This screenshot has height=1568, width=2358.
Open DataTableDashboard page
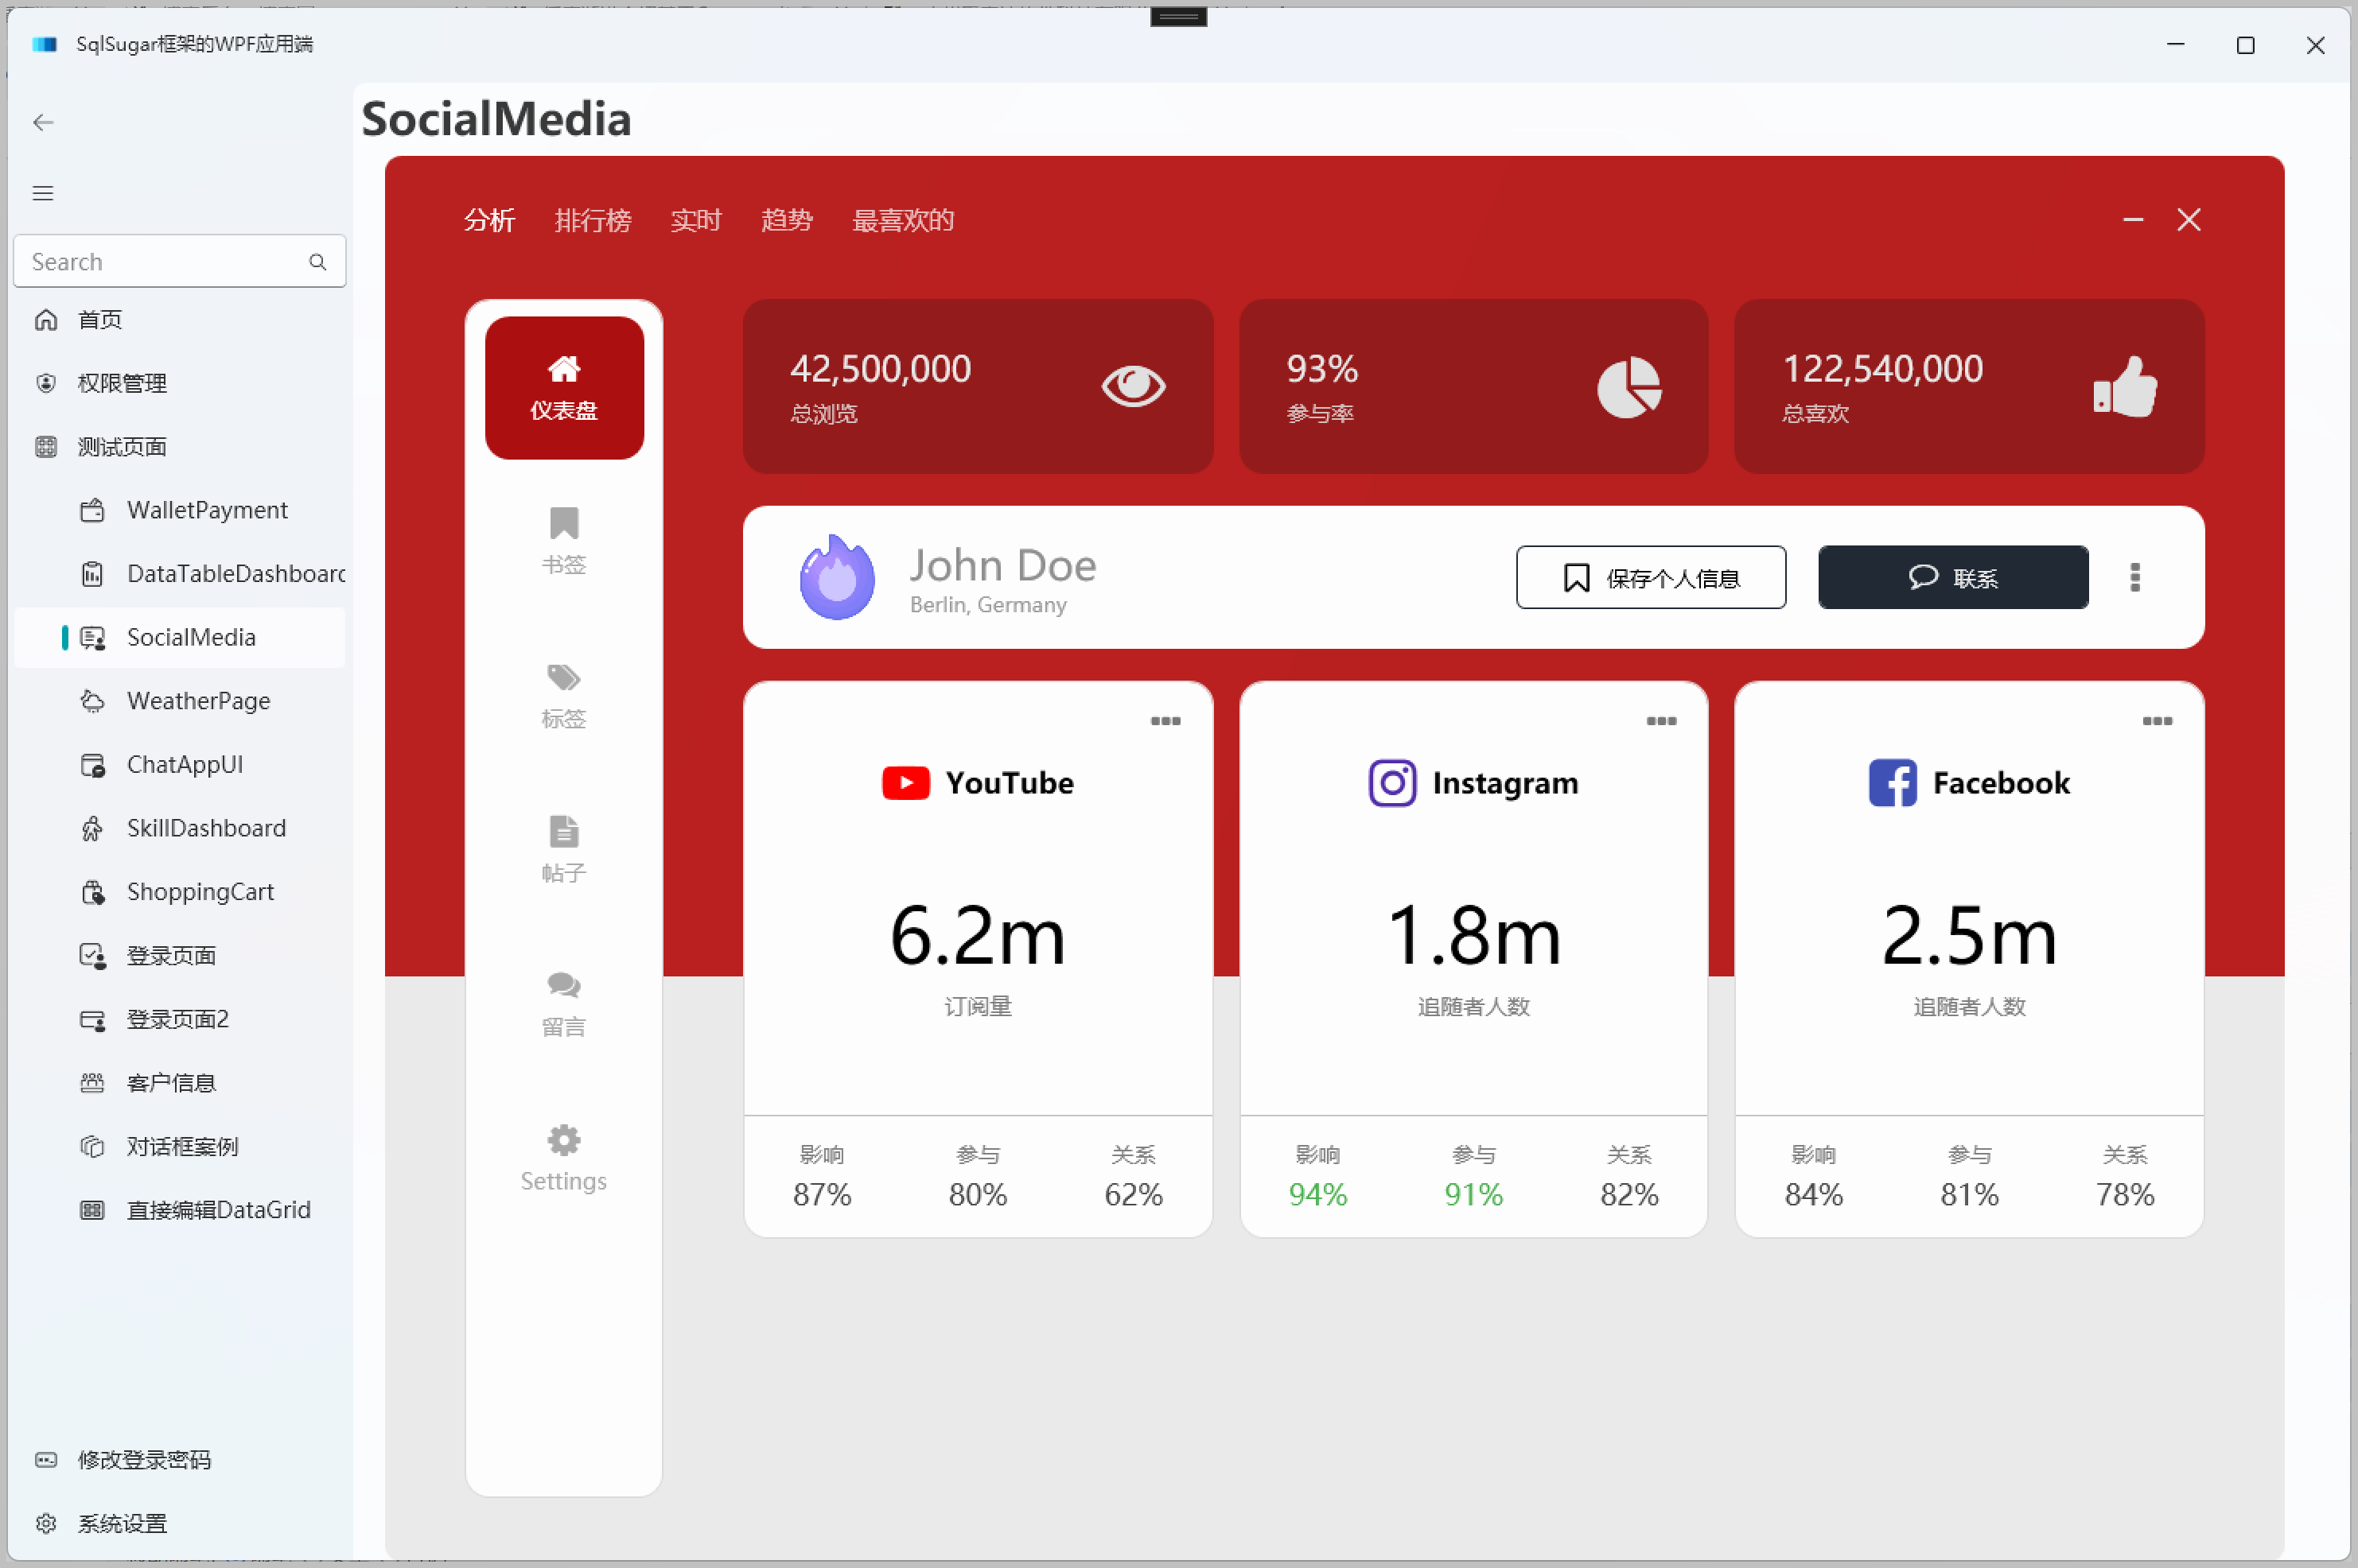click(180, 574)
